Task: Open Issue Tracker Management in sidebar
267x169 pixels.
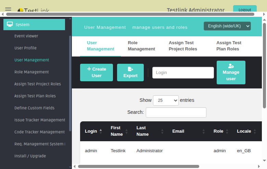Action: pos(40,120)
